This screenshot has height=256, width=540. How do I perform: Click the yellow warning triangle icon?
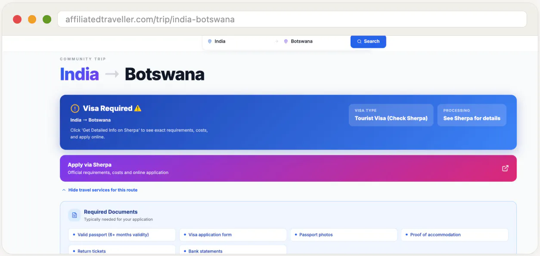click(x=138, y=108)
